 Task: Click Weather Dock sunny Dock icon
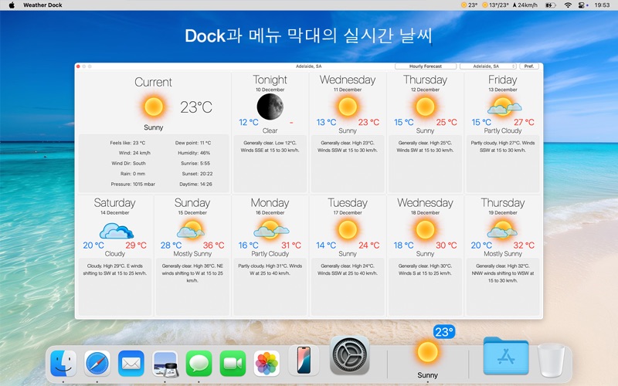tap(428, 352)
